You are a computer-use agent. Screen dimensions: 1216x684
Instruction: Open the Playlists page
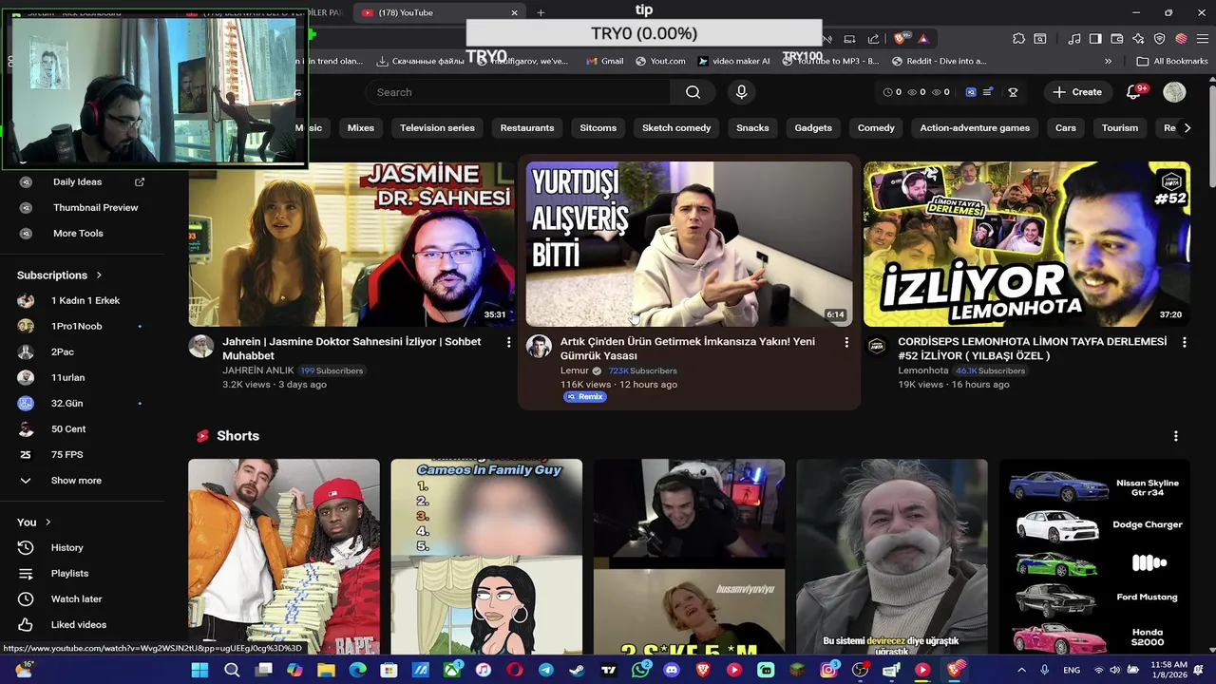coord(69,574)
